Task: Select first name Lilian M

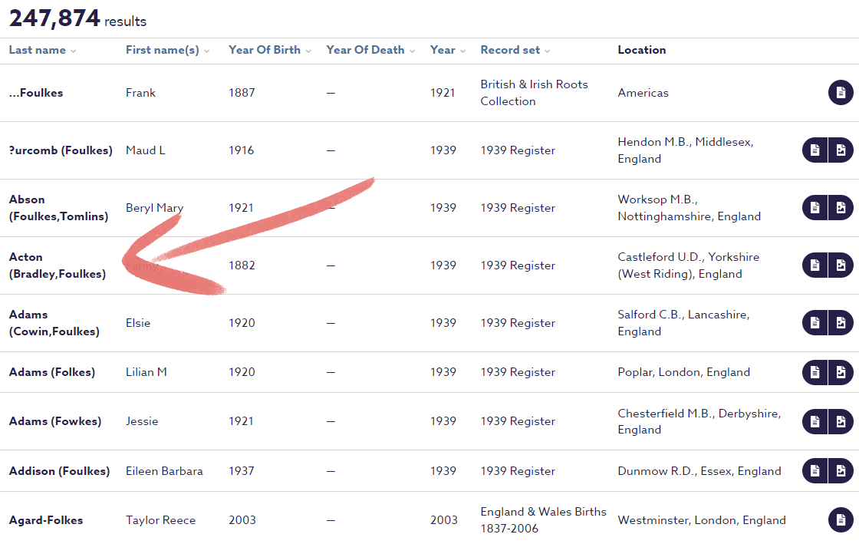Action: pos(146,372)
